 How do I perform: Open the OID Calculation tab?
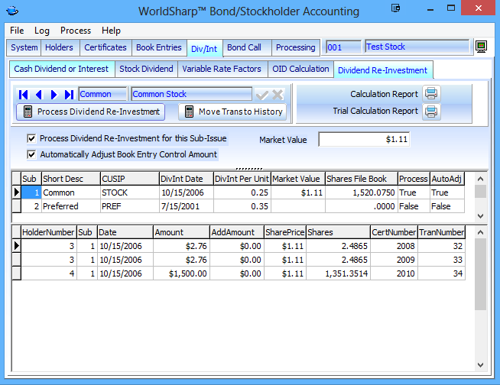point(300,69)
